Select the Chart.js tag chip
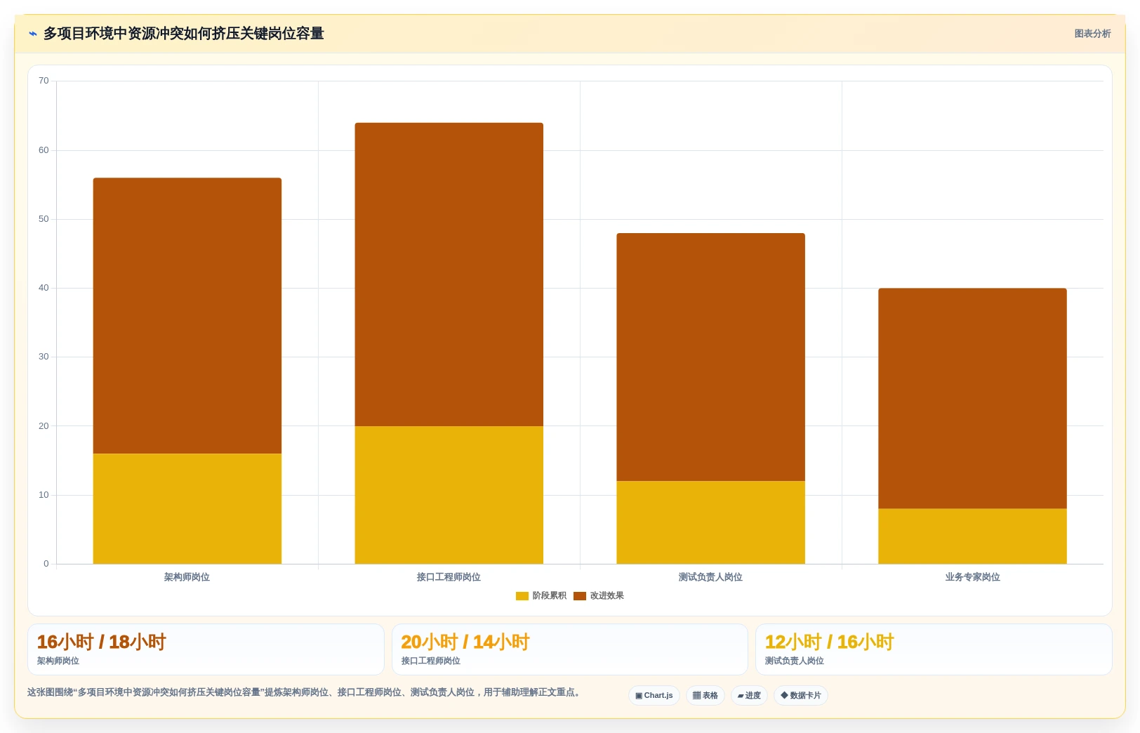The width and height of the screenshot is (1140, 733). tap(654, 695)
